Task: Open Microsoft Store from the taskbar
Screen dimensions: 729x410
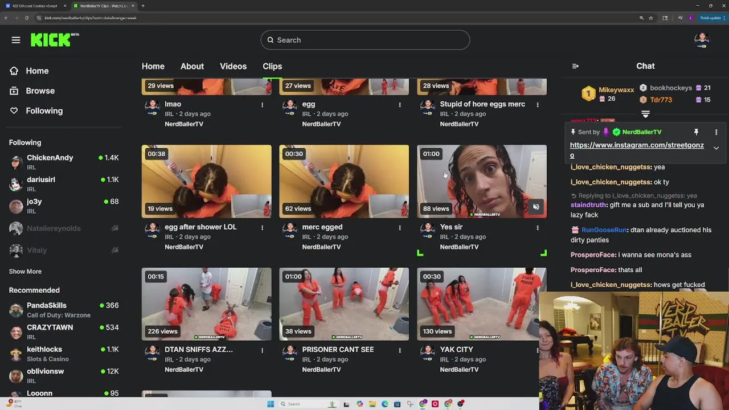Action: pyautogui.click(x=398, y=404)
